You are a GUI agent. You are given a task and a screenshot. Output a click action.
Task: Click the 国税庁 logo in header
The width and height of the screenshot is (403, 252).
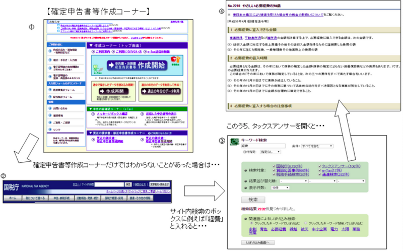pyautogui.click(x=11, y=187)
